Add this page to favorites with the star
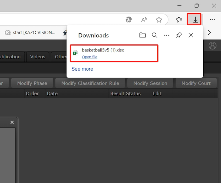The image size is (221, 183). click(x=159, y=20)
